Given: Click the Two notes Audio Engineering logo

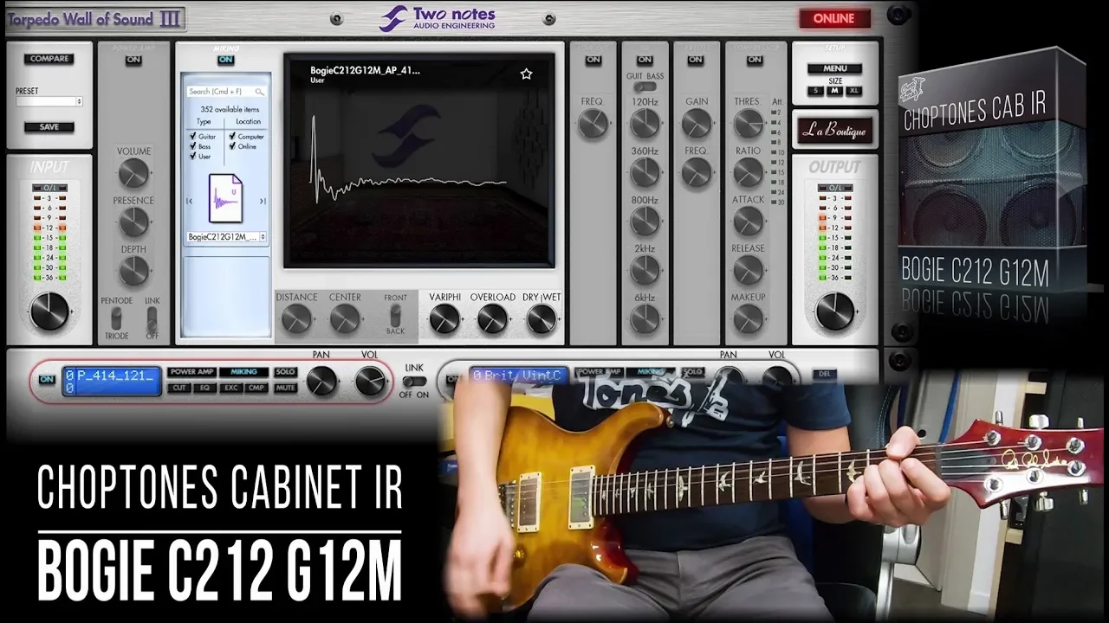Looking at the screenshot, I should (x=438, y=18).
